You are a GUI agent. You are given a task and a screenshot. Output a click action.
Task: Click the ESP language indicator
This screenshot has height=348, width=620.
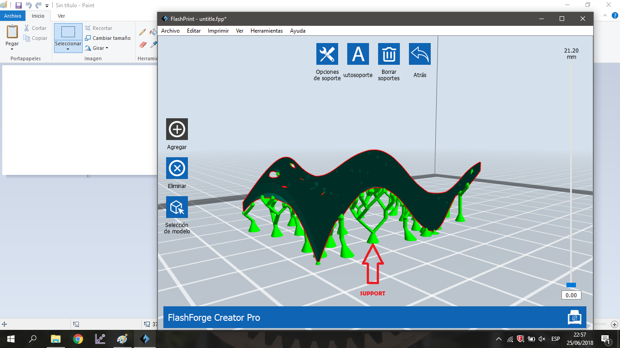pos(556,338)
